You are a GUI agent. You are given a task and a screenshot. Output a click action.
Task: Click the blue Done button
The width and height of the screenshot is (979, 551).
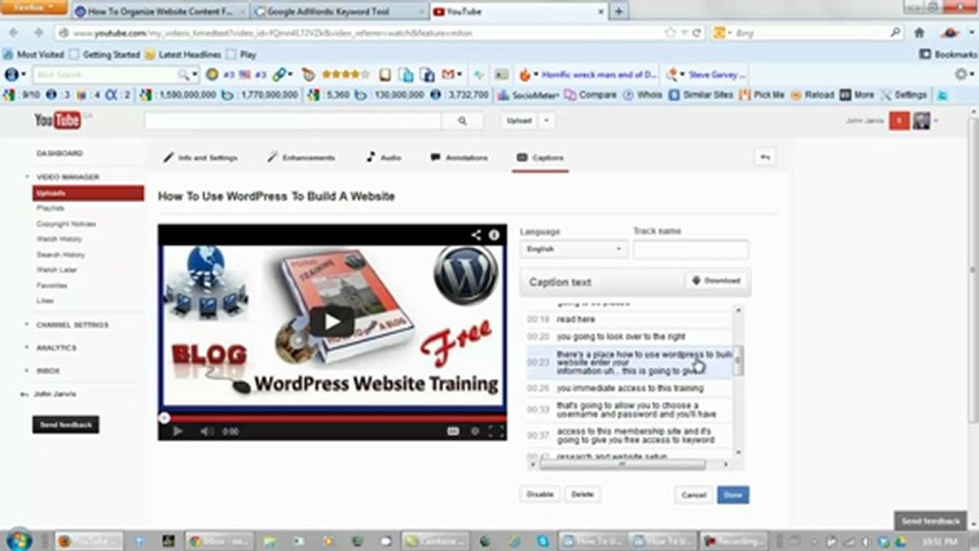click(x=733, y=495)
